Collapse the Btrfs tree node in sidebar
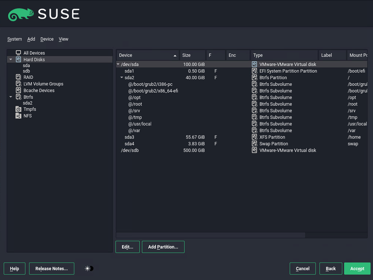This screenshot has width=373, height=280. pyautogui.click(x=11, y=97)
